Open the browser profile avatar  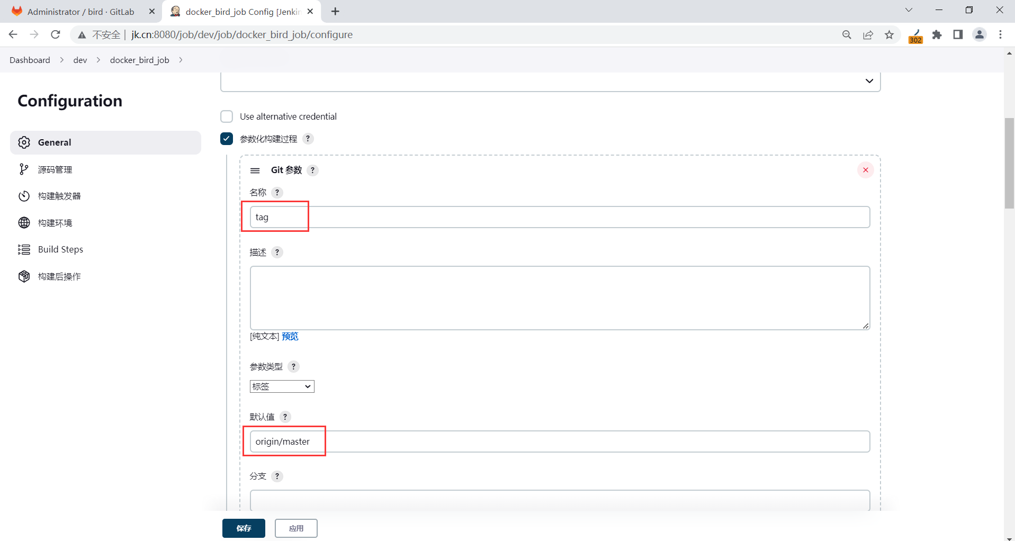pyautogui.click(x=980, y=35)
